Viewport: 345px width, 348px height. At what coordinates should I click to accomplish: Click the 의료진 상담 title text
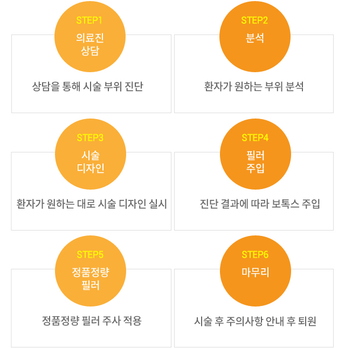point(90,44)
